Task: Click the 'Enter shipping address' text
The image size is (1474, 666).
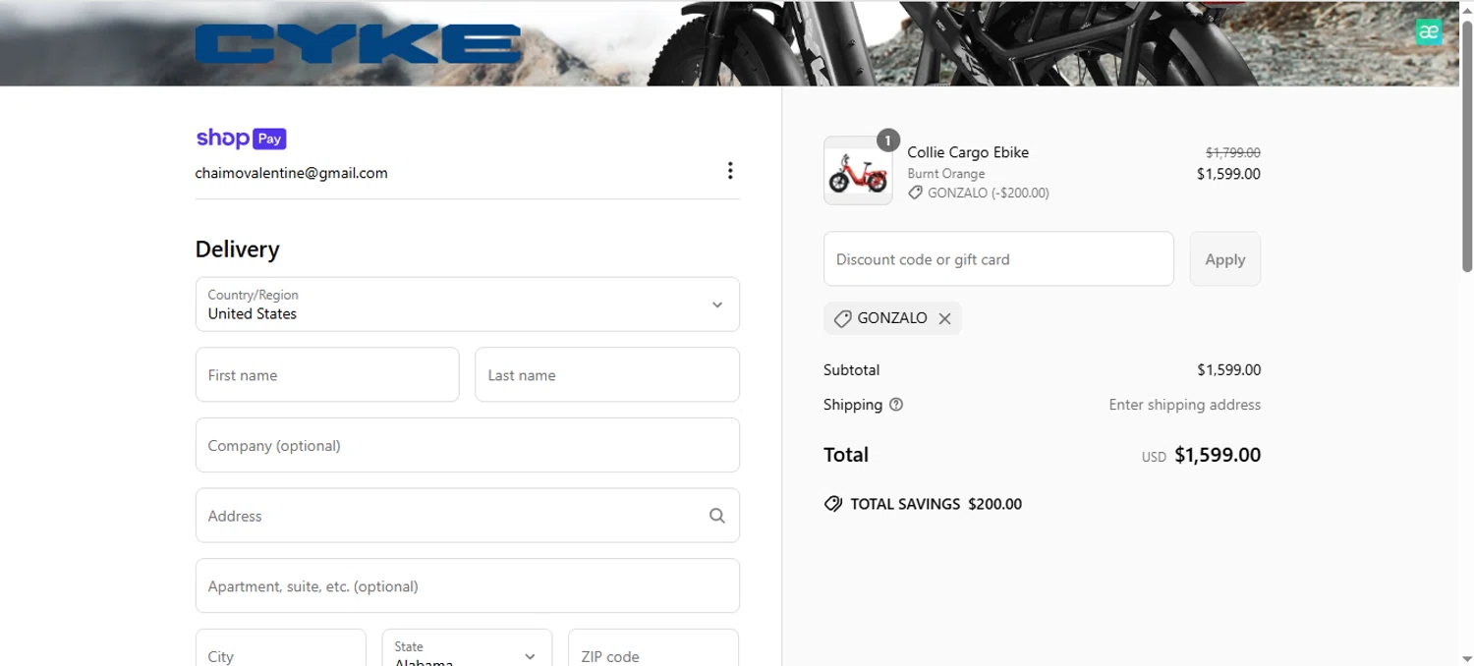Action: 1185,405
